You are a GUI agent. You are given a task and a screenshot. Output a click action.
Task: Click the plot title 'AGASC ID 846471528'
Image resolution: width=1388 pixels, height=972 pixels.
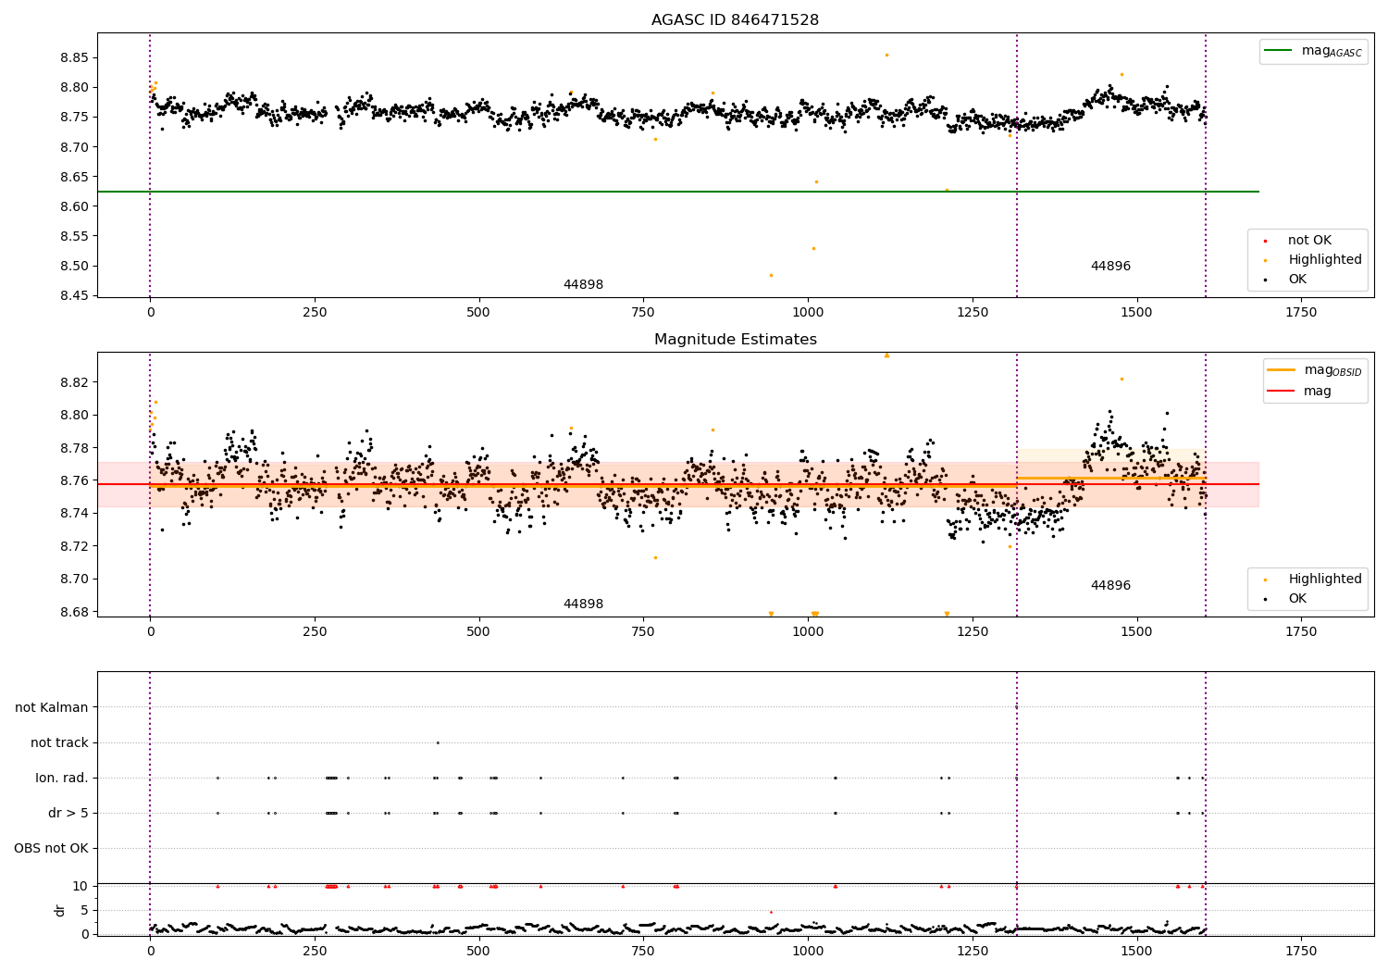coord(735,20)
